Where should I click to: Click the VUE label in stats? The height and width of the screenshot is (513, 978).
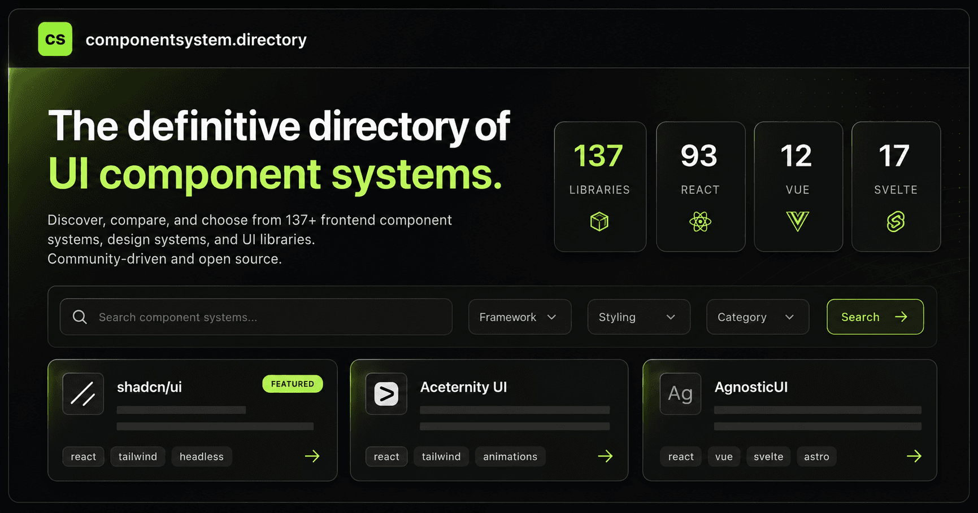(x=798, y=190)
